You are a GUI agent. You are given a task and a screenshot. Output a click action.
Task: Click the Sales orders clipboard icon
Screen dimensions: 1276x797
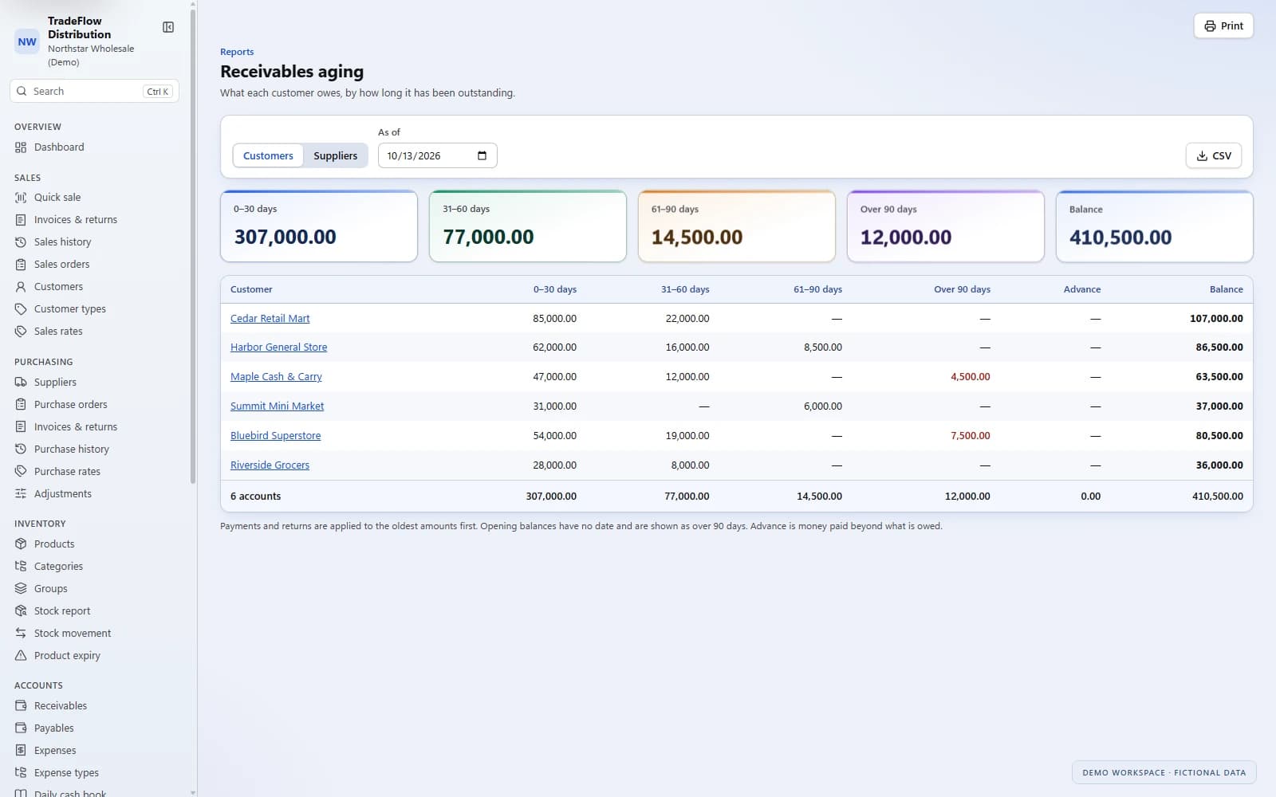[x=21, y=265]
